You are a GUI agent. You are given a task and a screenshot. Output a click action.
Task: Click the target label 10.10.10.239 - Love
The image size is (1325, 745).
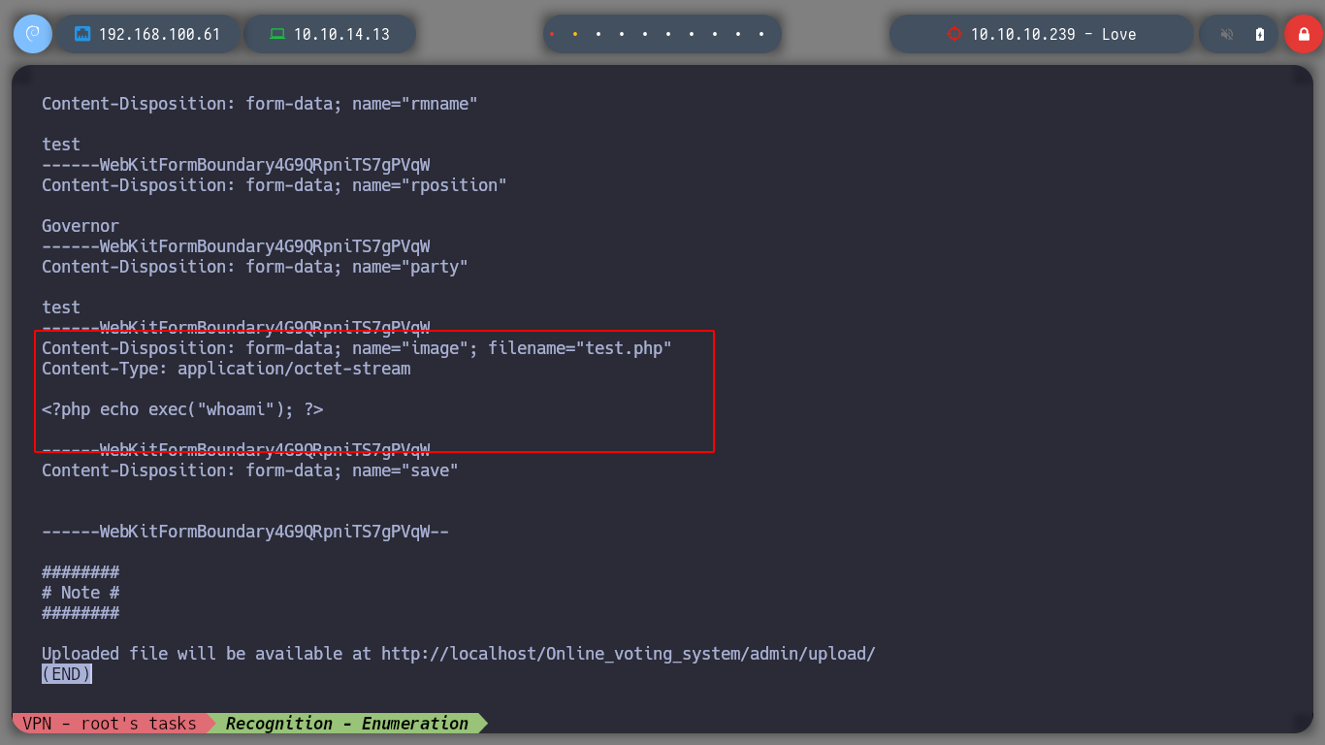1053,34
